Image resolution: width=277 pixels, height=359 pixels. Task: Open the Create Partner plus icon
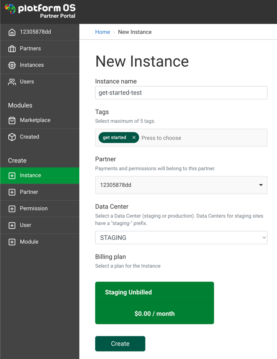[x=11, y=192]
